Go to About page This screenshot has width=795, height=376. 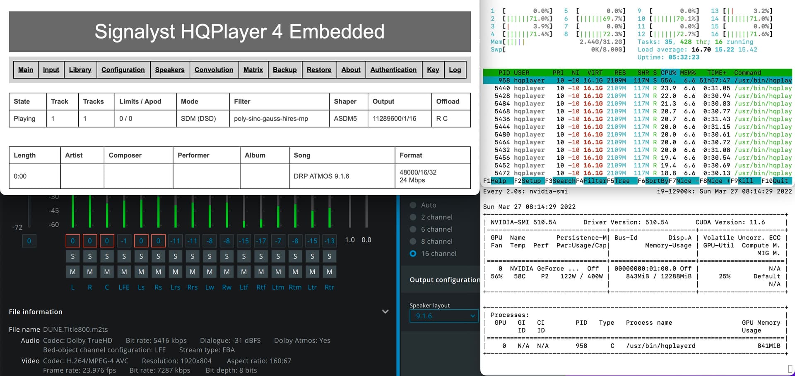pos(351,70)
